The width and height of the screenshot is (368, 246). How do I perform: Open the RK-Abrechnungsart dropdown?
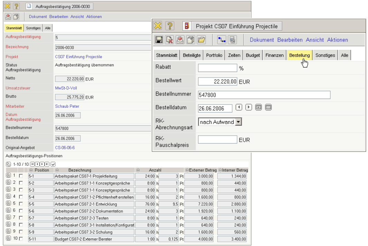coord(238,122)
